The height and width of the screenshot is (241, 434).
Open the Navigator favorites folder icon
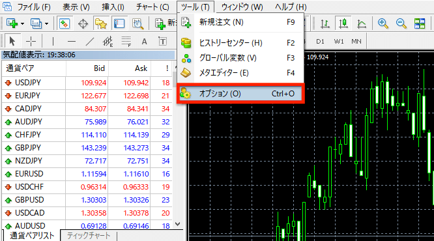coord(101,23)
